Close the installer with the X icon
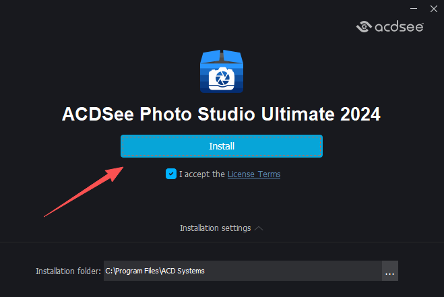Viewport: 444px width, 297px height. click(432, 9)
